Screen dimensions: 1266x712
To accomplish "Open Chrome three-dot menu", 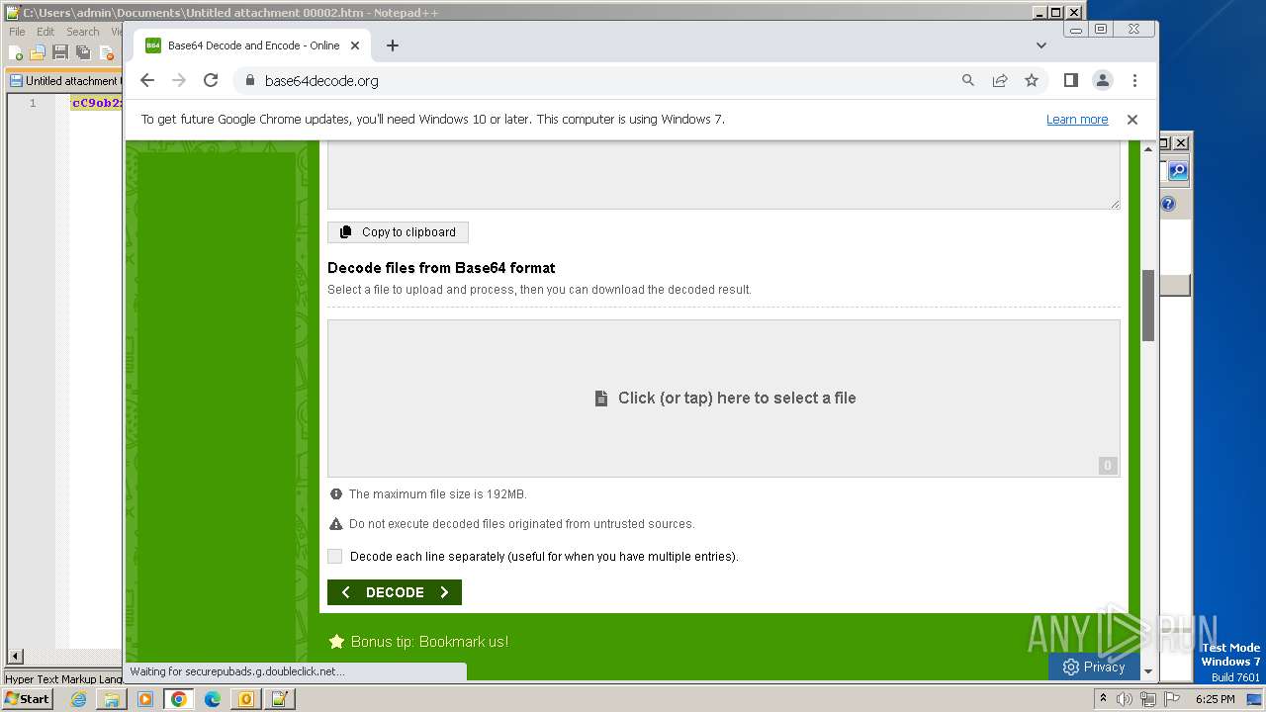I will point(1134,81).
